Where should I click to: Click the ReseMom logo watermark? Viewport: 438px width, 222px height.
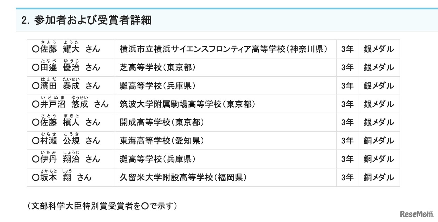tap(416, 214)
